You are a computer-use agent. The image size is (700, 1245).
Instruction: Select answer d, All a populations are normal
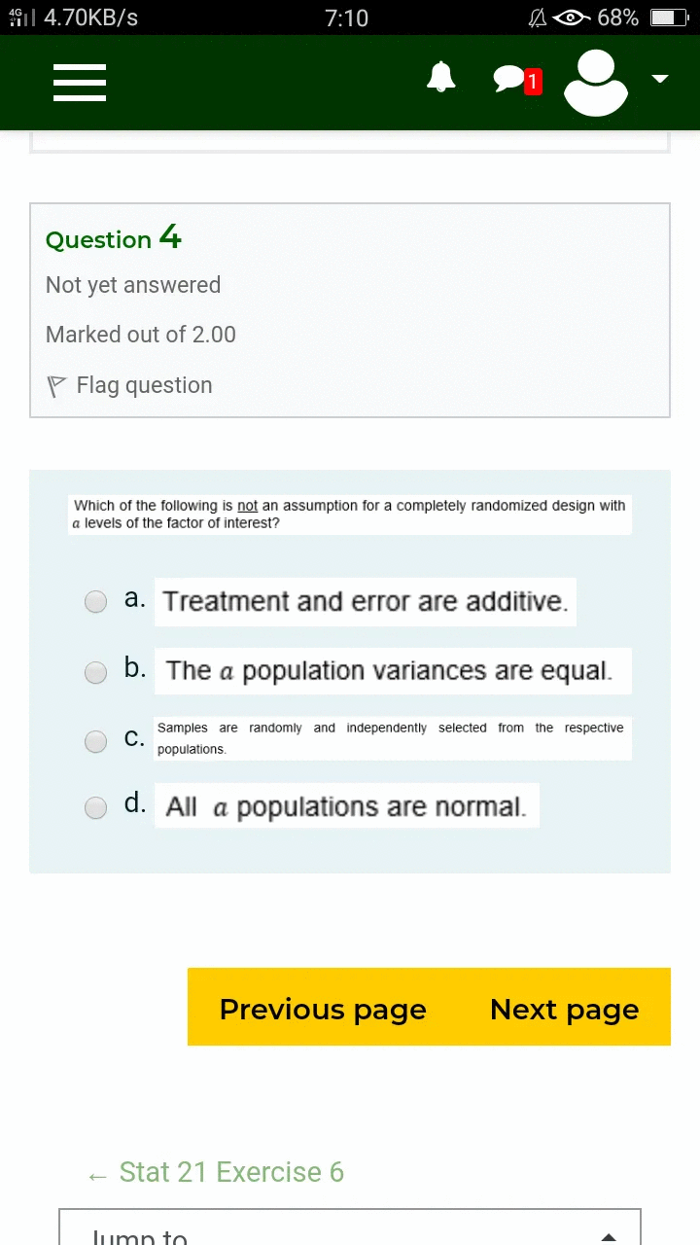pyautogui.click(x=95, y=808)
